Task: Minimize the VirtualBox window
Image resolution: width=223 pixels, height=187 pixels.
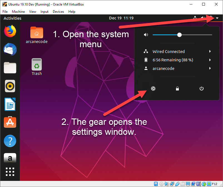Action: click(x=191, y=4)
